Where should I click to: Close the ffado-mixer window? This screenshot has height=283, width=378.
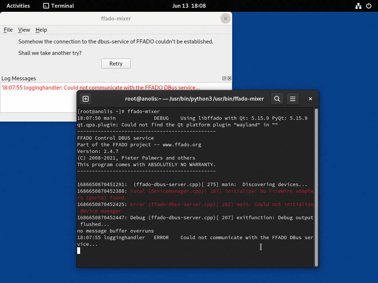226,18
